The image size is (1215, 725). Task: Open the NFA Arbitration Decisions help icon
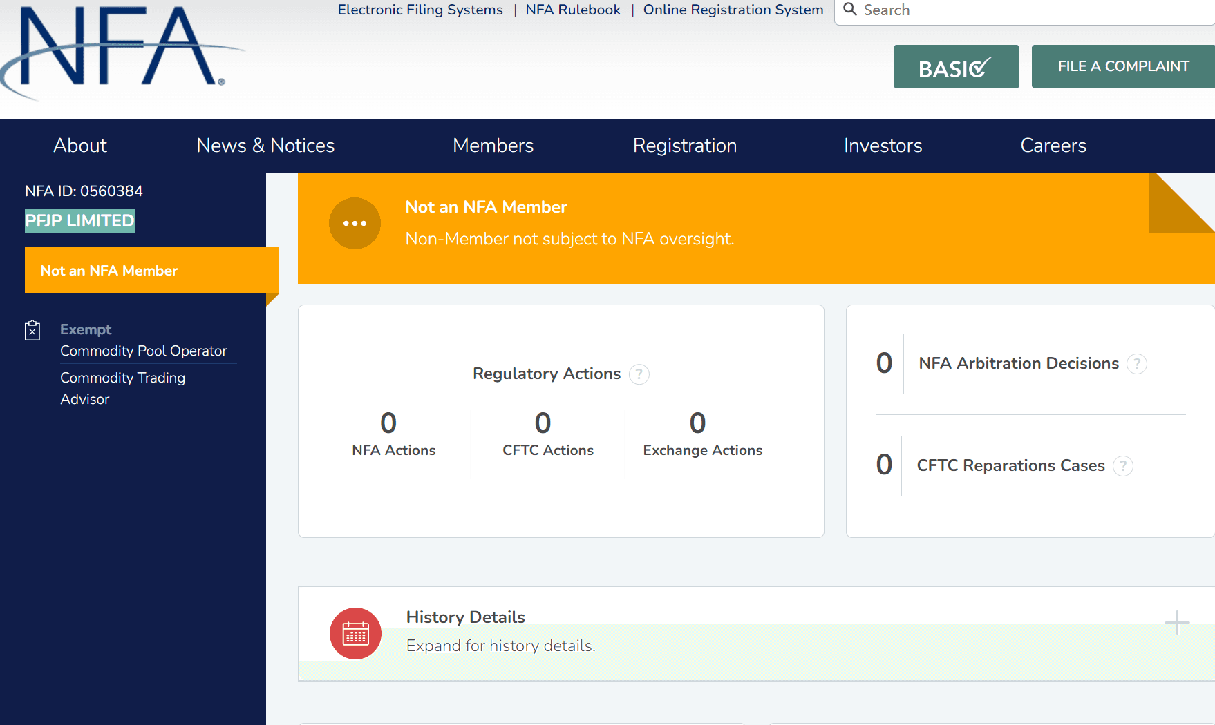1137,364
